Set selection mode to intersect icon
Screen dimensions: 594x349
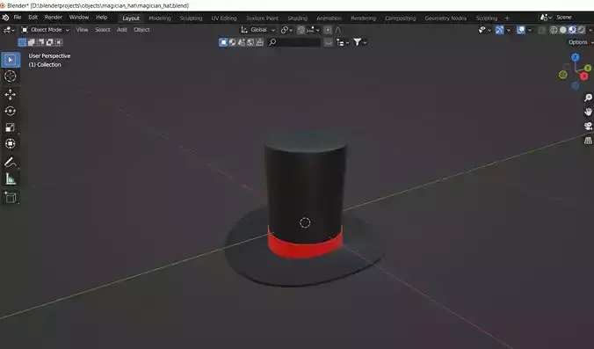(58, 42)
